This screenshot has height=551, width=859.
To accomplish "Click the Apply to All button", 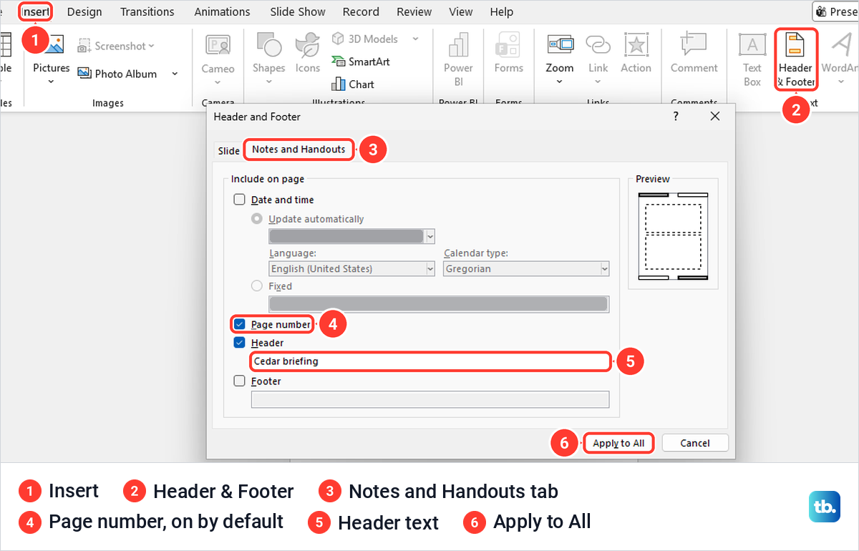I will (618, 443).
